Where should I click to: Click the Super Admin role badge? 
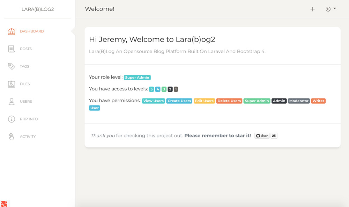[x=137, y=77]
